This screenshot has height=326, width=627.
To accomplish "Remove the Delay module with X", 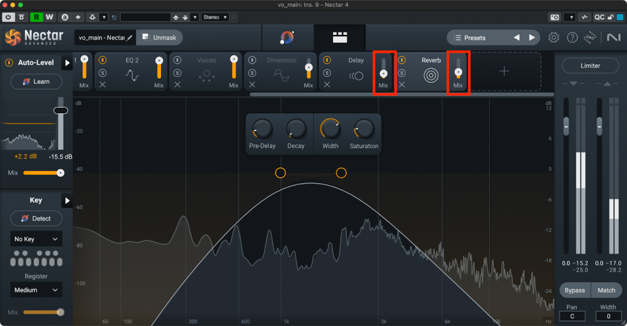I will pyautogui.click(x=327, y=85).
